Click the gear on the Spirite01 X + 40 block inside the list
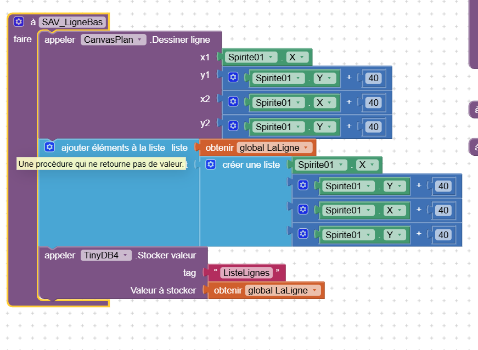Image resolution: width=478 pixels, height=350 pixels. click(x=302, y=210)
